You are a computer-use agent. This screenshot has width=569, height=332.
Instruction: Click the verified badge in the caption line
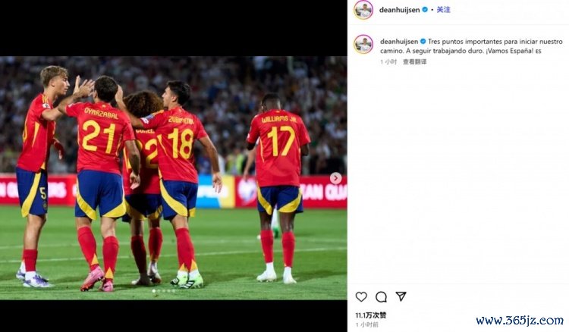(423, 42)
